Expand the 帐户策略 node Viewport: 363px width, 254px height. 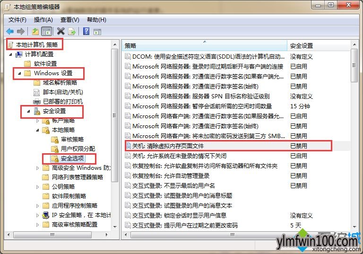pyautogui.click(x=37, y=121)
